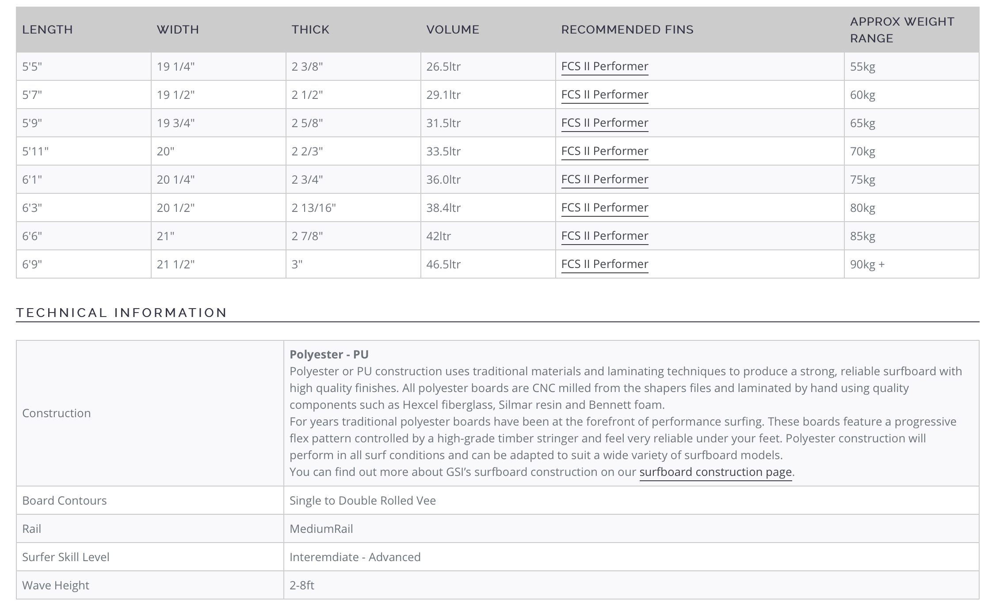
Task: Select the 6'9" length cell
Action: 84,264
